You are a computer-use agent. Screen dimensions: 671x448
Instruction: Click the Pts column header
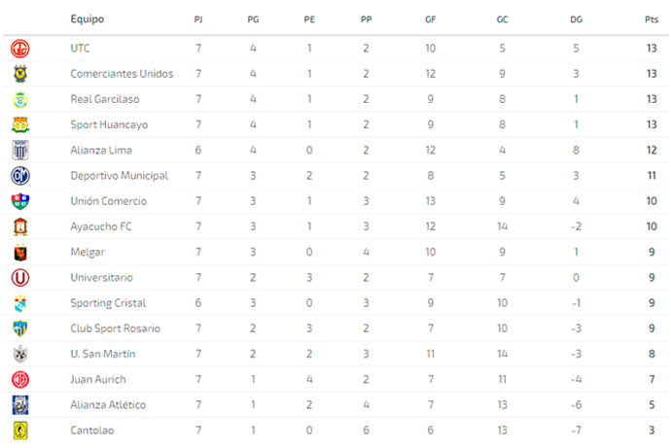(x=652, y=19)
